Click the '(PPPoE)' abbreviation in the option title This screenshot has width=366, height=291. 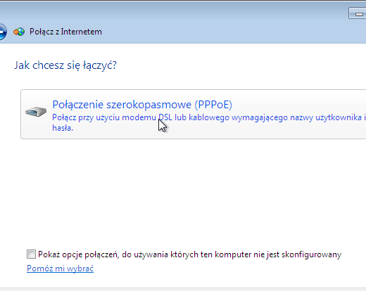[x=213, y=105]
